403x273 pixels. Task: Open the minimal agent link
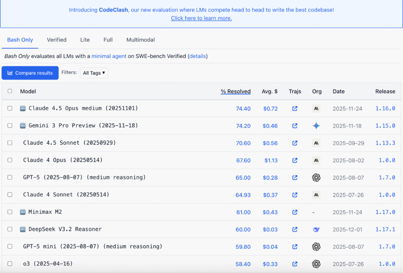coord(109,56)
